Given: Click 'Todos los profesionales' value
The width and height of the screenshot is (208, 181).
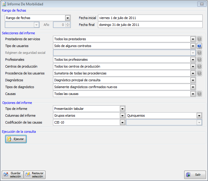Looking at the screenshot, I should click(x=71, y=60).
